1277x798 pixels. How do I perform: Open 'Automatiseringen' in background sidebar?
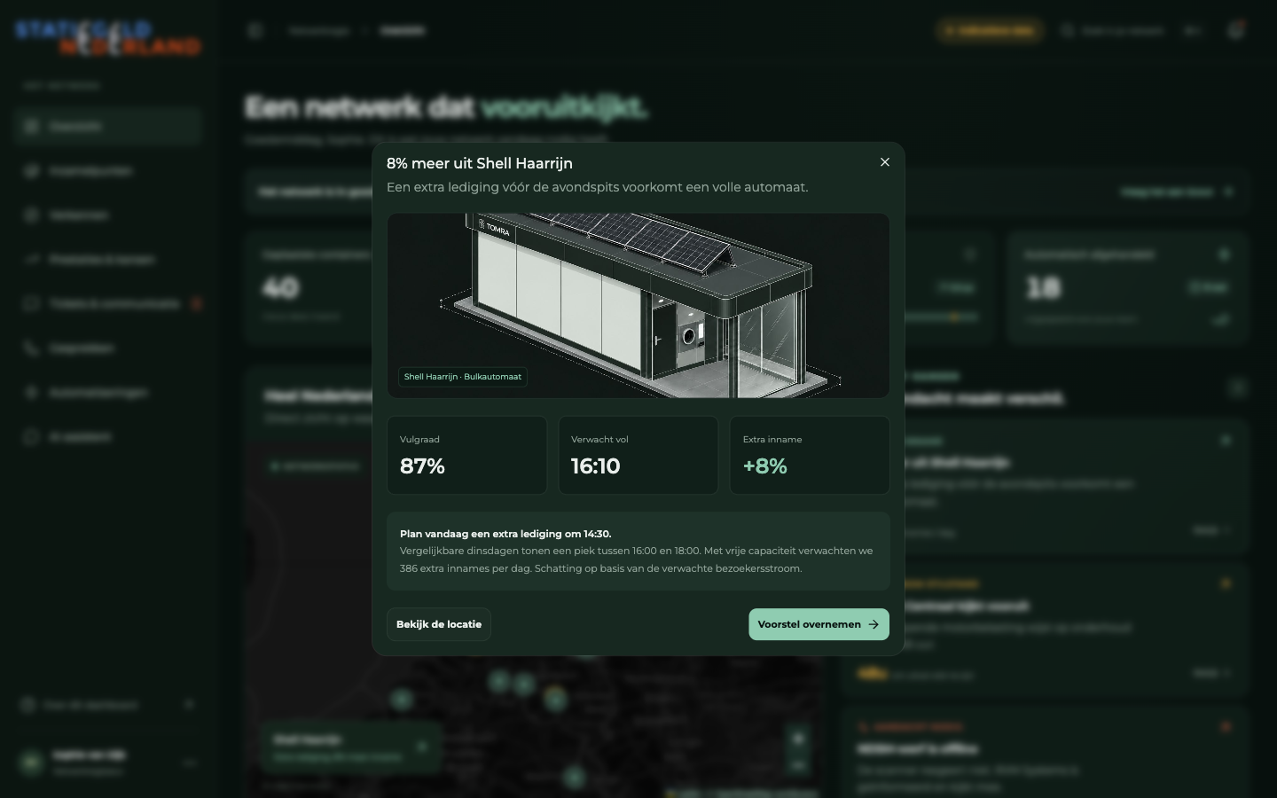pyautogui.click(x=109, y=393)
